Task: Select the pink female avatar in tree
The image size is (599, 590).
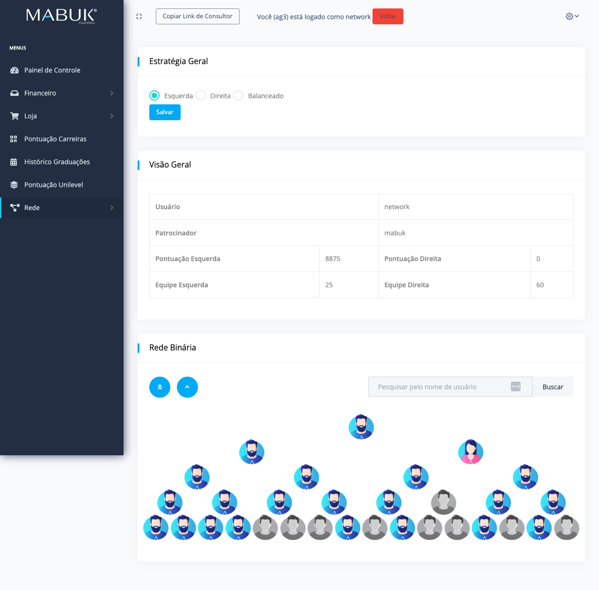Action: click(470, 452)
